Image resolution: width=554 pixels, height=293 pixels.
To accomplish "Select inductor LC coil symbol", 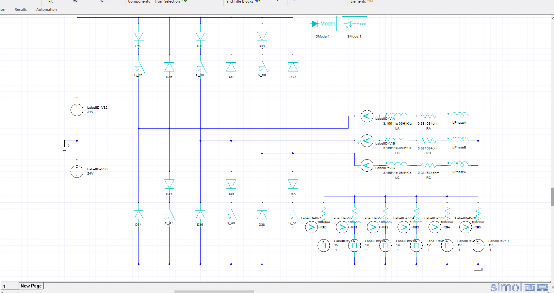I will (397, 164).
